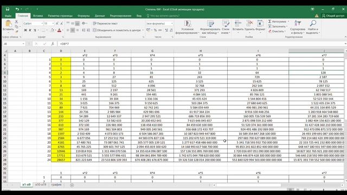Align cell text to the right

[x=77, y=30]
